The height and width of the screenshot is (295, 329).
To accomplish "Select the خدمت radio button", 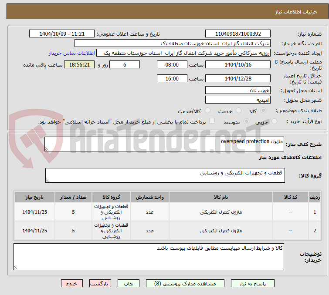I will (x=238, y=111).
